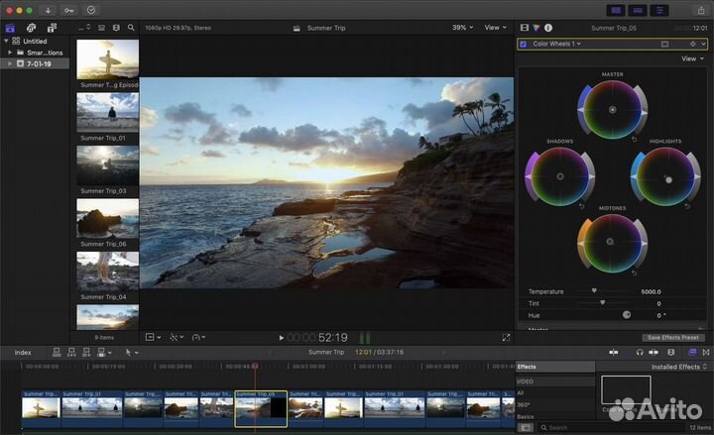Open the Keyword Editor key icon
This screenshot has height=435, width=714.
tap(68, 10)
